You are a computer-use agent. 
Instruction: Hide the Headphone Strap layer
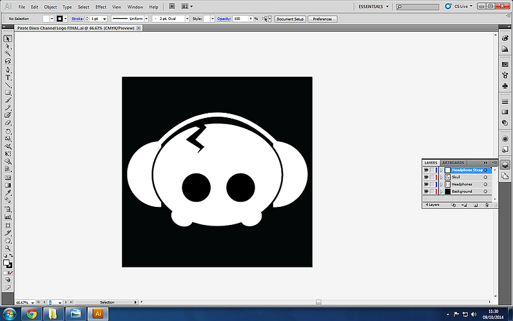click(x=426, y=170)
